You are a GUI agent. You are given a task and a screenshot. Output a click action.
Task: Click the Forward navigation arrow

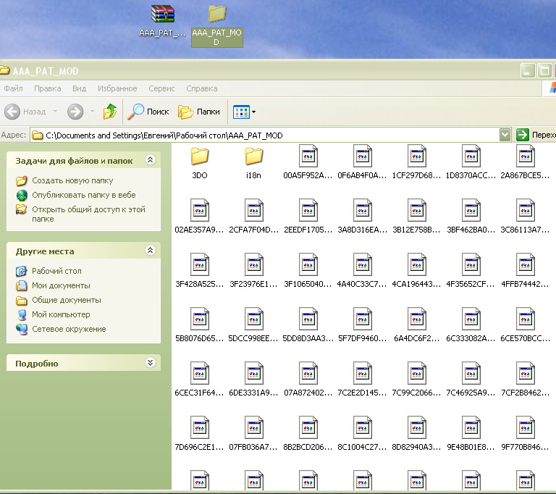[x=75, y=112]
